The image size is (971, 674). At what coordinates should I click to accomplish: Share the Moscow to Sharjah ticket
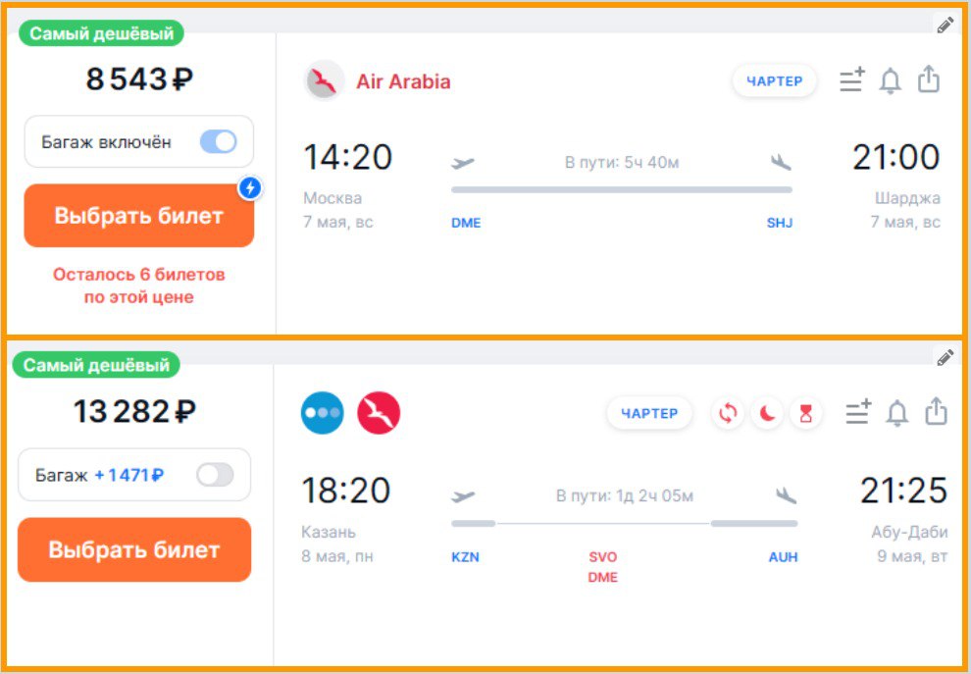coord(929,79)
